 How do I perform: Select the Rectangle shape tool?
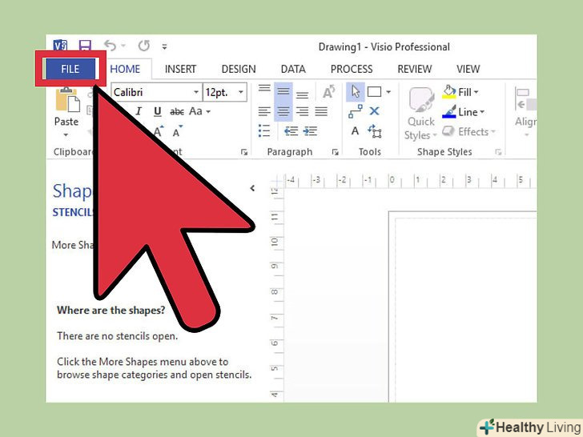pos(374,92)
